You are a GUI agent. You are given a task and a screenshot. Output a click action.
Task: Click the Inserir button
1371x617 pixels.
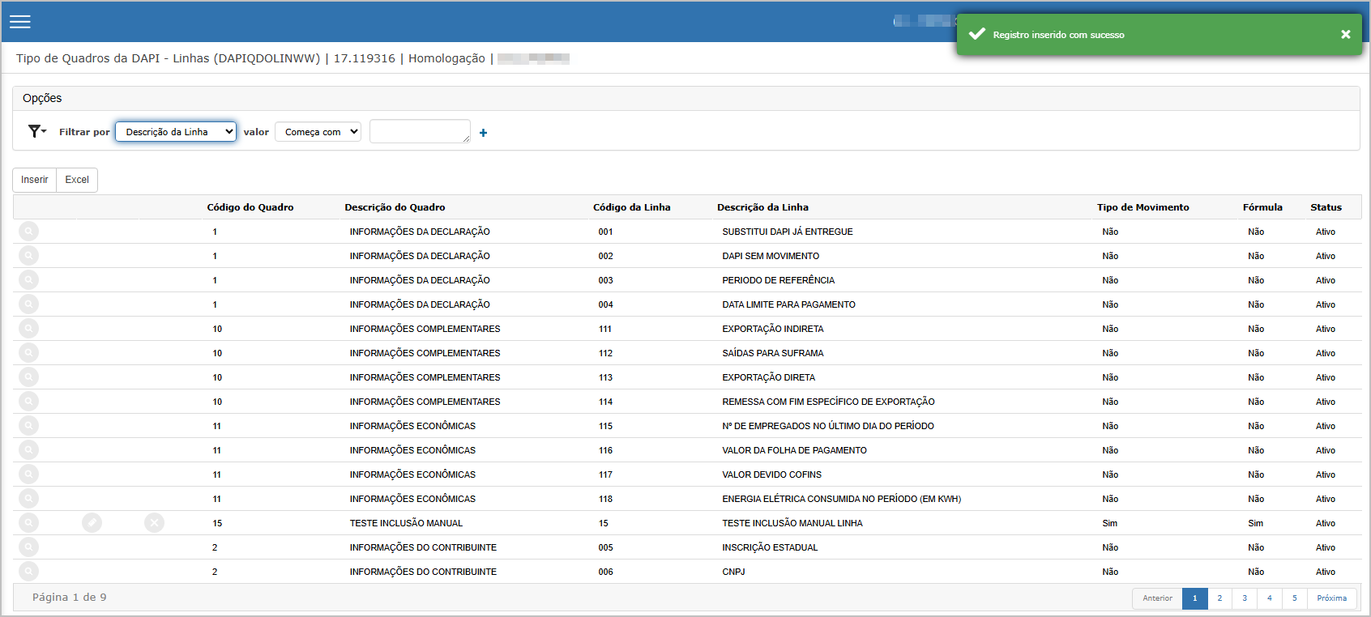coord(35,180)
